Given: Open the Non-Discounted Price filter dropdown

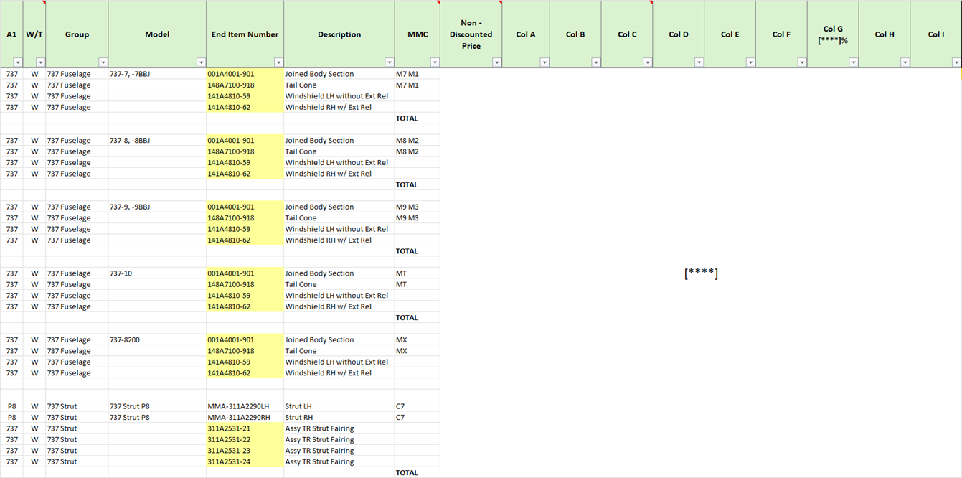Looking at the screenshot, I should [x=496, y=62].
